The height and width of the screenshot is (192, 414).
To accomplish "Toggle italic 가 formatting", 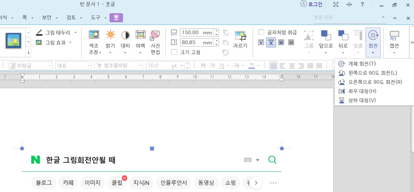I will (x=213, y=65).
